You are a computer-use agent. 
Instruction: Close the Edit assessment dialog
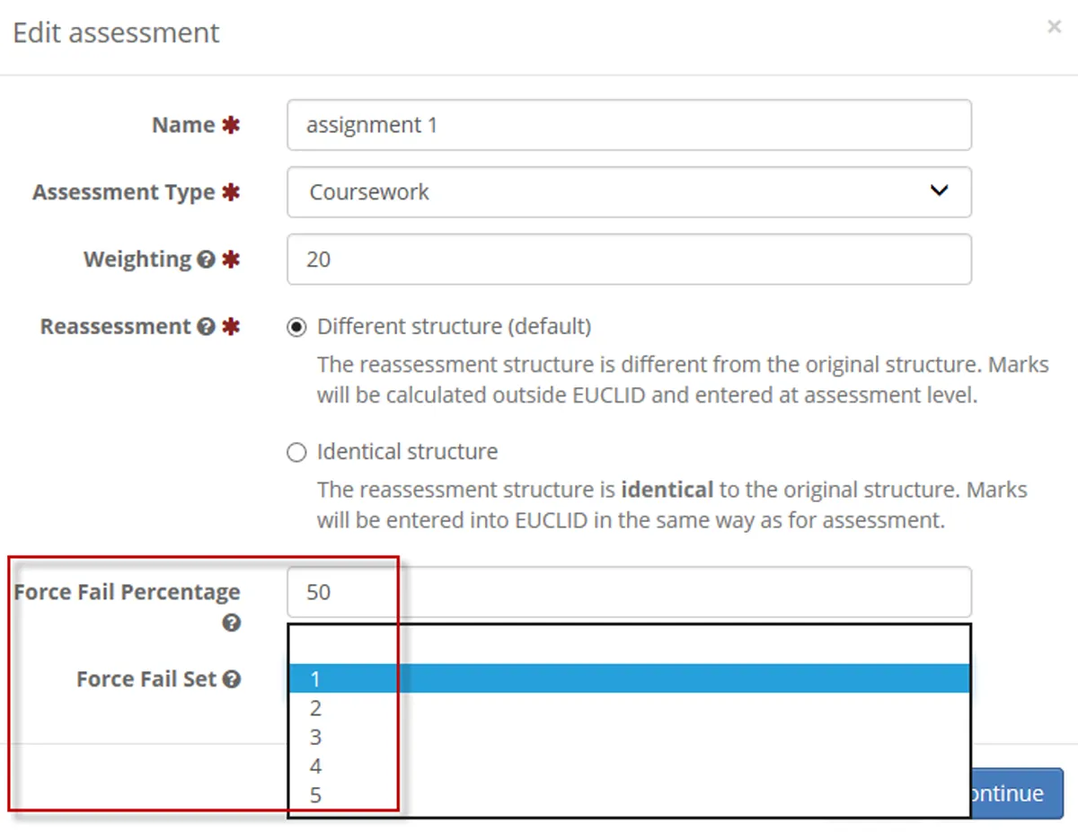1054,27
